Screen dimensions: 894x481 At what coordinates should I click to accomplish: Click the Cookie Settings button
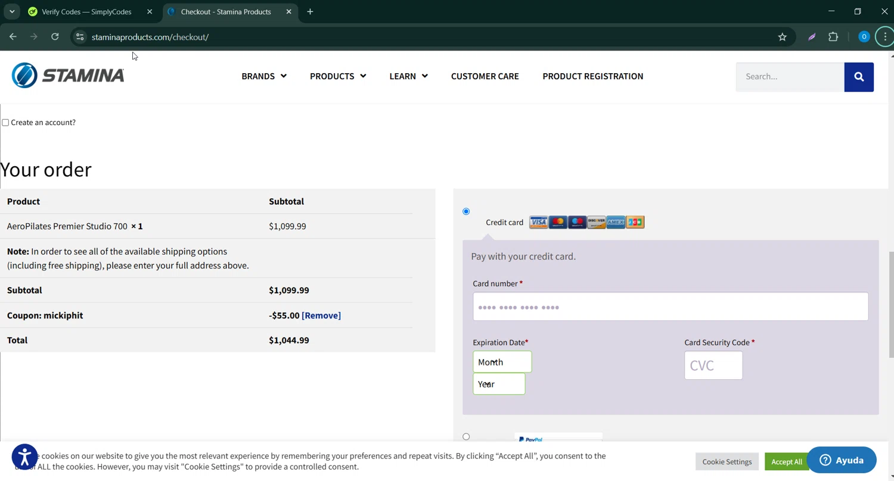[727, 461]
